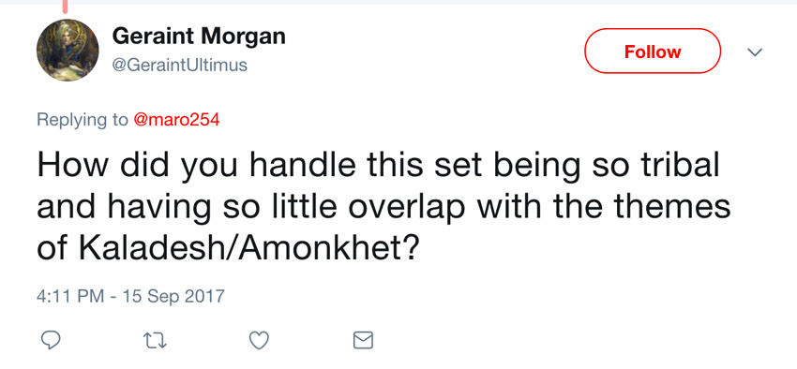The width and height of the screenshot is (797, 369).
Task: Open the Geraint Morgan display name
Action: (x=199, y=37)
